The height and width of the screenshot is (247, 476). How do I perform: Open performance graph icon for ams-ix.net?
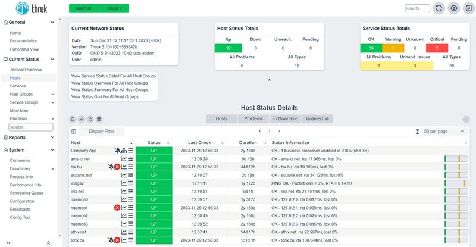(124, 158)
